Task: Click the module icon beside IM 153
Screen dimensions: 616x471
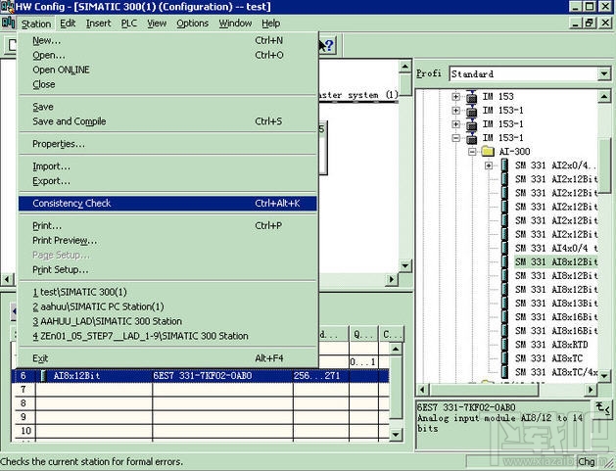Action: [x=471, y=97]
